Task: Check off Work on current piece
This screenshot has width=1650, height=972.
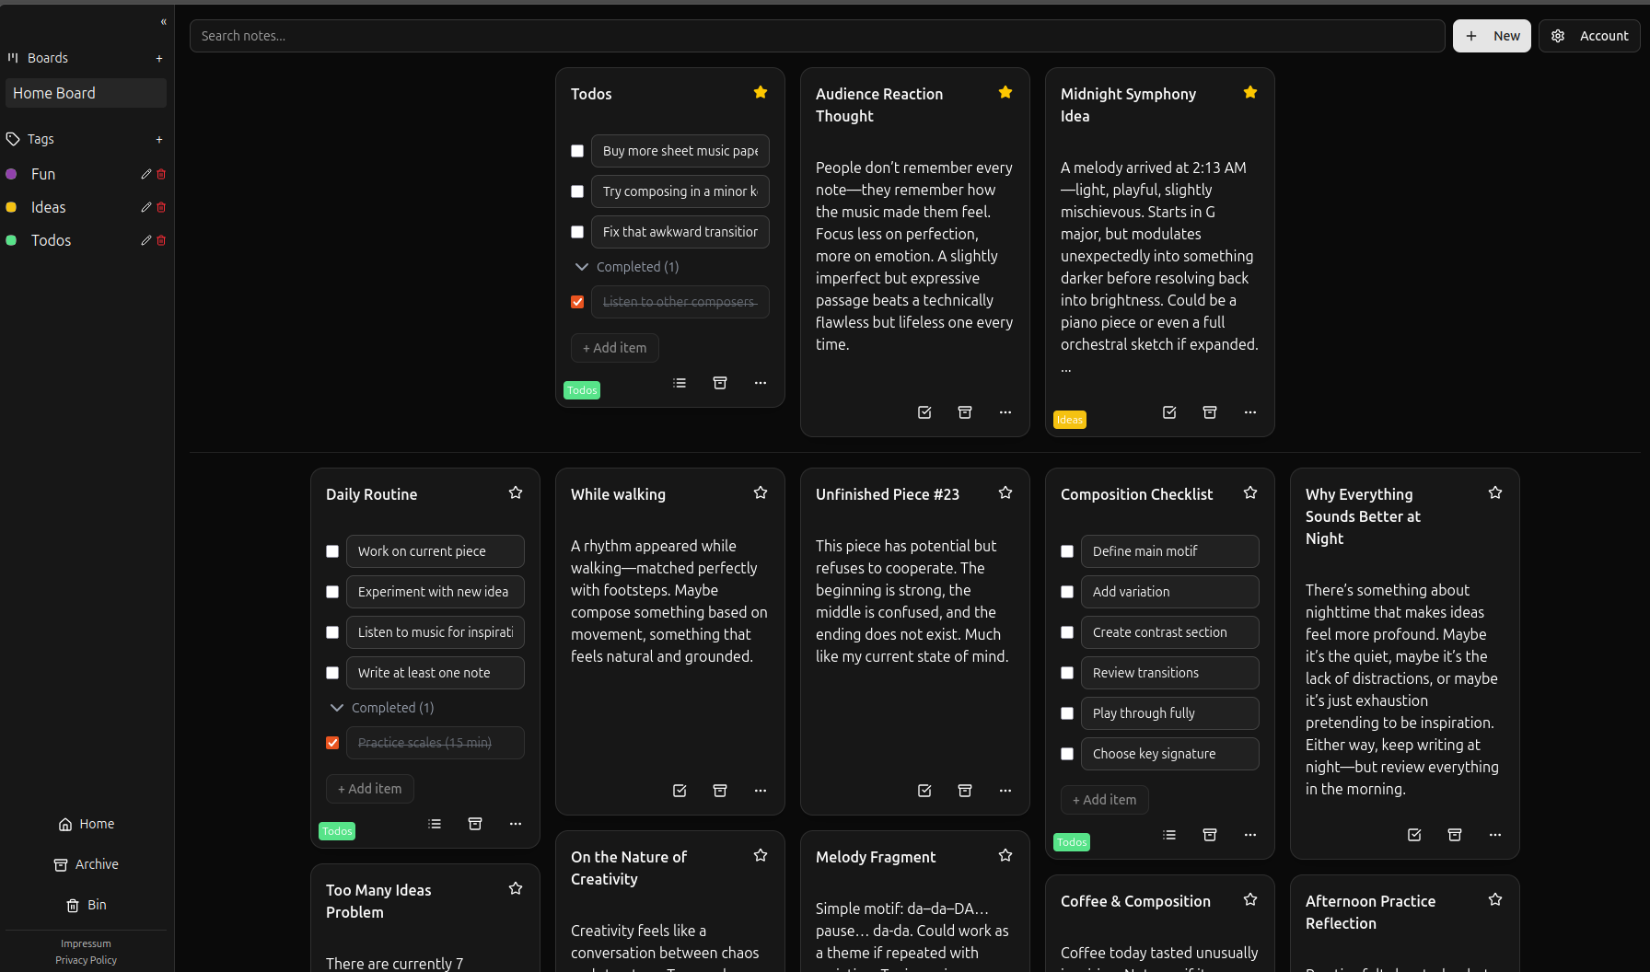Action: [332, 551]
